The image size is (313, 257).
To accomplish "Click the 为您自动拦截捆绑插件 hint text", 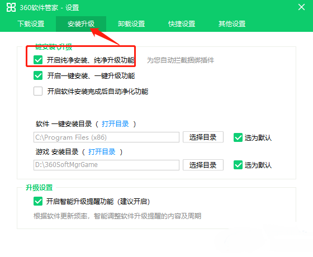I will click(181, 60).
